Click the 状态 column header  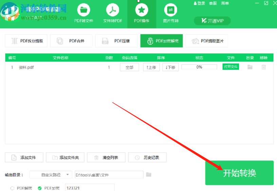(x=199, y=58)
